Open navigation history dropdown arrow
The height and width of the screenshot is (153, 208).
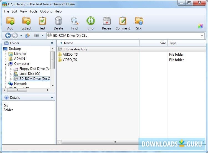pos(21,36)
